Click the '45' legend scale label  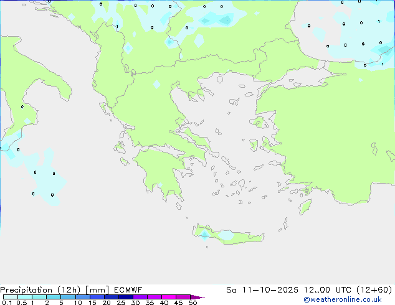(x=178, y=303)
